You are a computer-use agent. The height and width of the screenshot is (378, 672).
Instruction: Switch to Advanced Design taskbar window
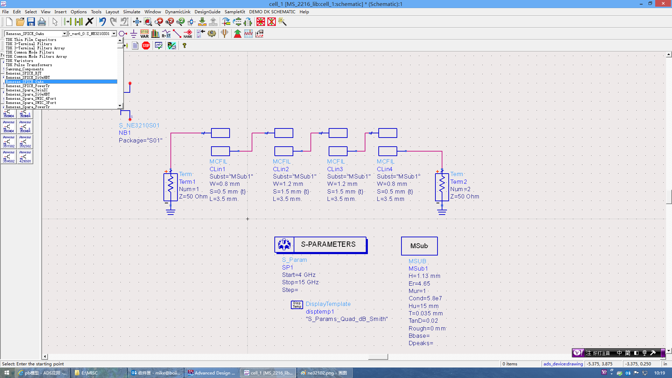click(x=212, y=373)
